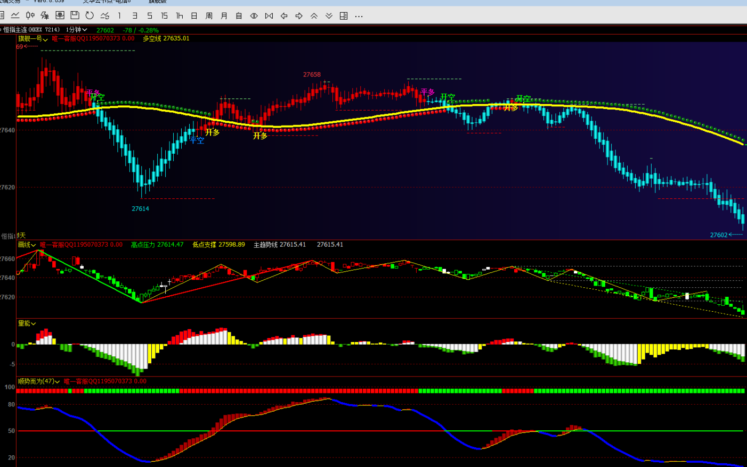Switch to 15-minute period button
Image resolution: width=747 pixels, height=467 pixels.
(164, 15)
